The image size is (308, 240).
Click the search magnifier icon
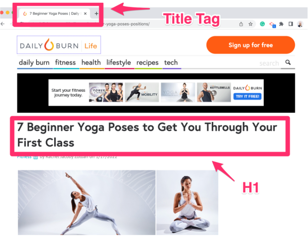pyautogui.click(x=288, y=63)
